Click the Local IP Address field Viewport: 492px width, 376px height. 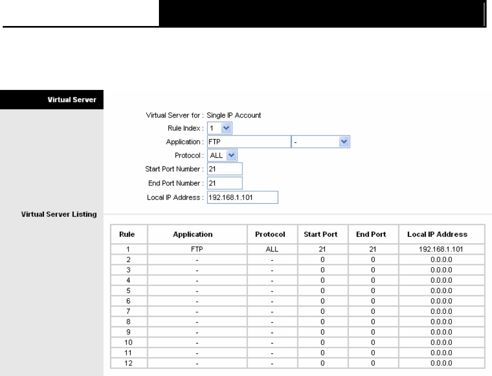click(242, 197)
